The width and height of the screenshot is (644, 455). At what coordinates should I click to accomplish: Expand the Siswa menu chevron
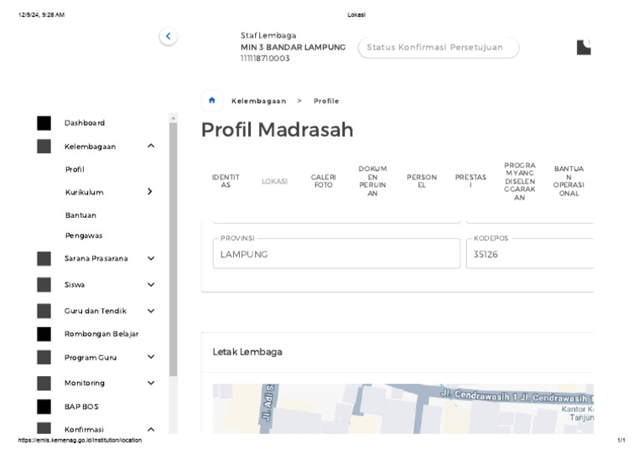[151, 285]
